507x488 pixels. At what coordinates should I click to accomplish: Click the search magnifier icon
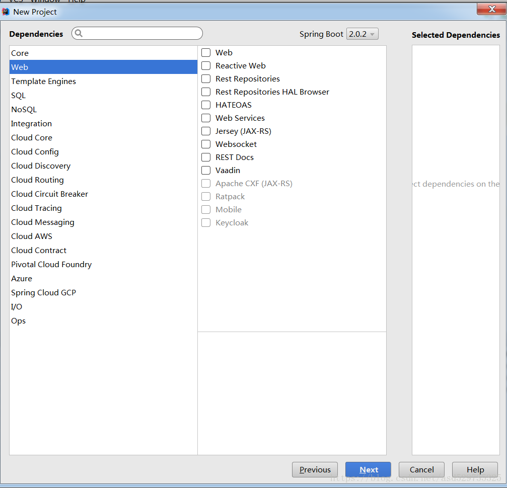pos(79,33)
